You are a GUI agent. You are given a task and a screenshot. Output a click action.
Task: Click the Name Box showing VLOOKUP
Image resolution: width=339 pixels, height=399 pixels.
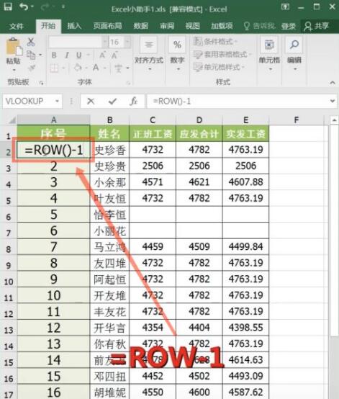pos(29,101)
